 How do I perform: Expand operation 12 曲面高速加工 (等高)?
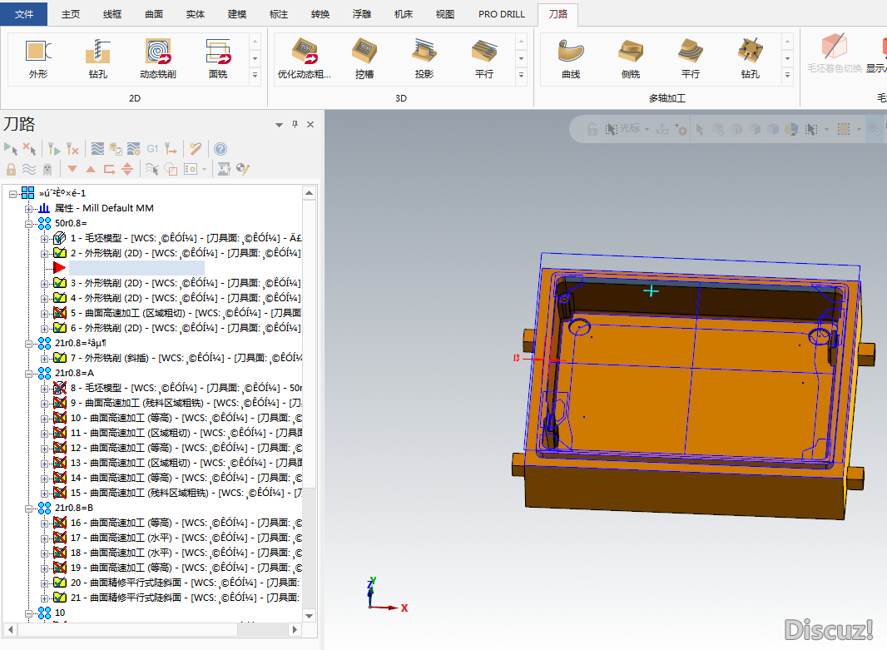[x=44, y=448]
